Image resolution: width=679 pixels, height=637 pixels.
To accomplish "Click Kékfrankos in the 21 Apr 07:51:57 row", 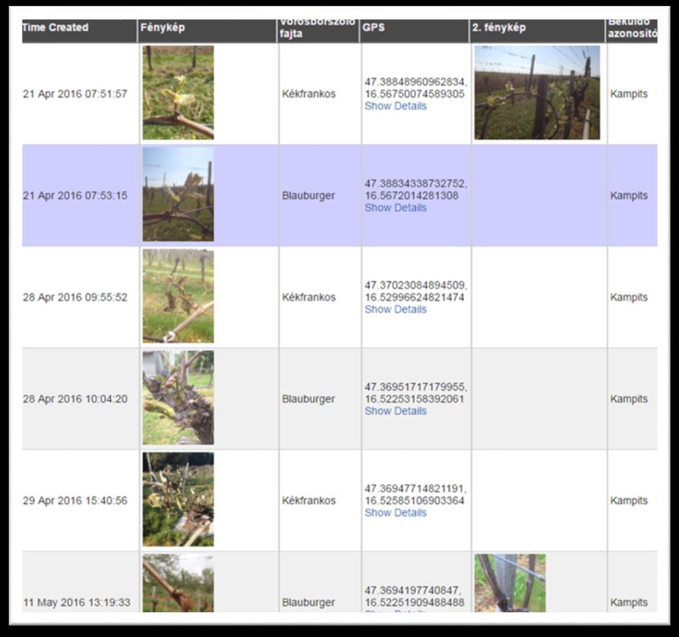I will click(x=309, y=94).
